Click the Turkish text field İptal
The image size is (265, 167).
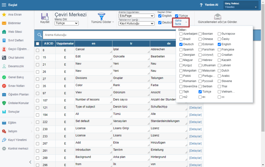[x=131, y=50]
